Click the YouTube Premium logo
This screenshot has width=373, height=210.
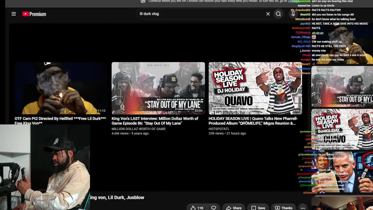click(x=34, y=14)
